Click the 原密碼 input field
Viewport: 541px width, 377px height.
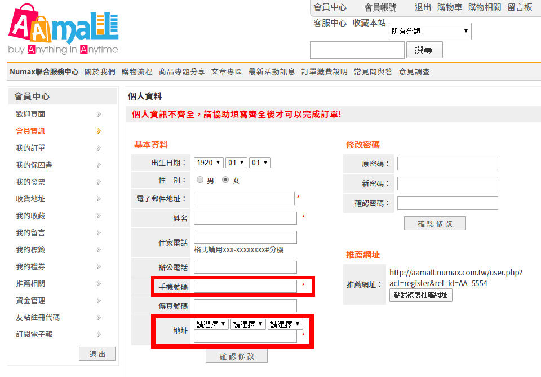click(447, 164)
